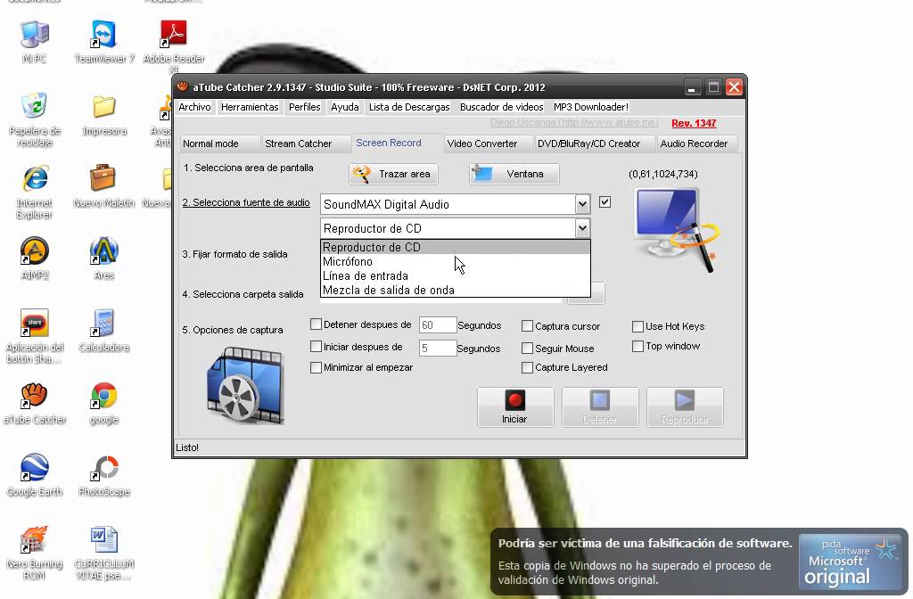913x599 pixels.
Task: Launch TeamViewer 7 from desktop
Action: 103,41
